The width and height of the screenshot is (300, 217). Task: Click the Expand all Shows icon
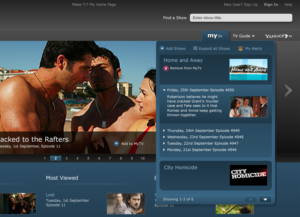point(196,48)
